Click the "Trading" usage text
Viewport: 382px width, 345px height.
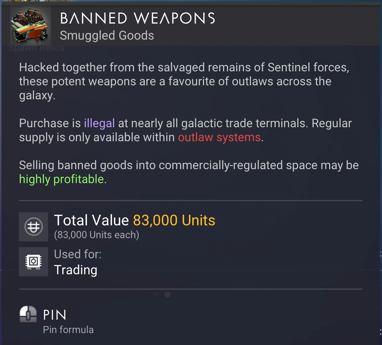tap(76, 270)
